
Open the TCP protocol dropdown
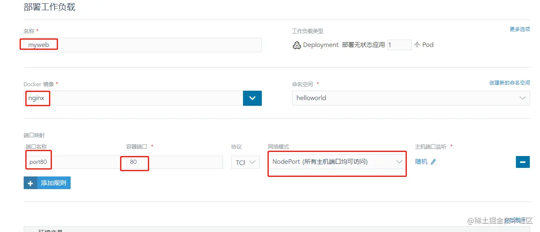point(245,162)
